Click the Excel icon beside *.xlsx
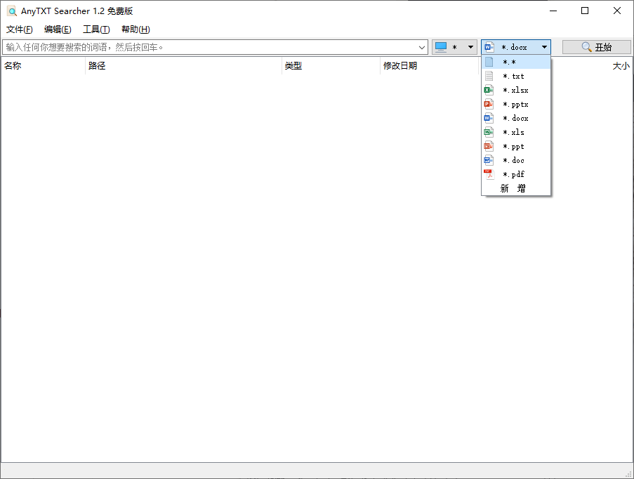 pos(489,90)
